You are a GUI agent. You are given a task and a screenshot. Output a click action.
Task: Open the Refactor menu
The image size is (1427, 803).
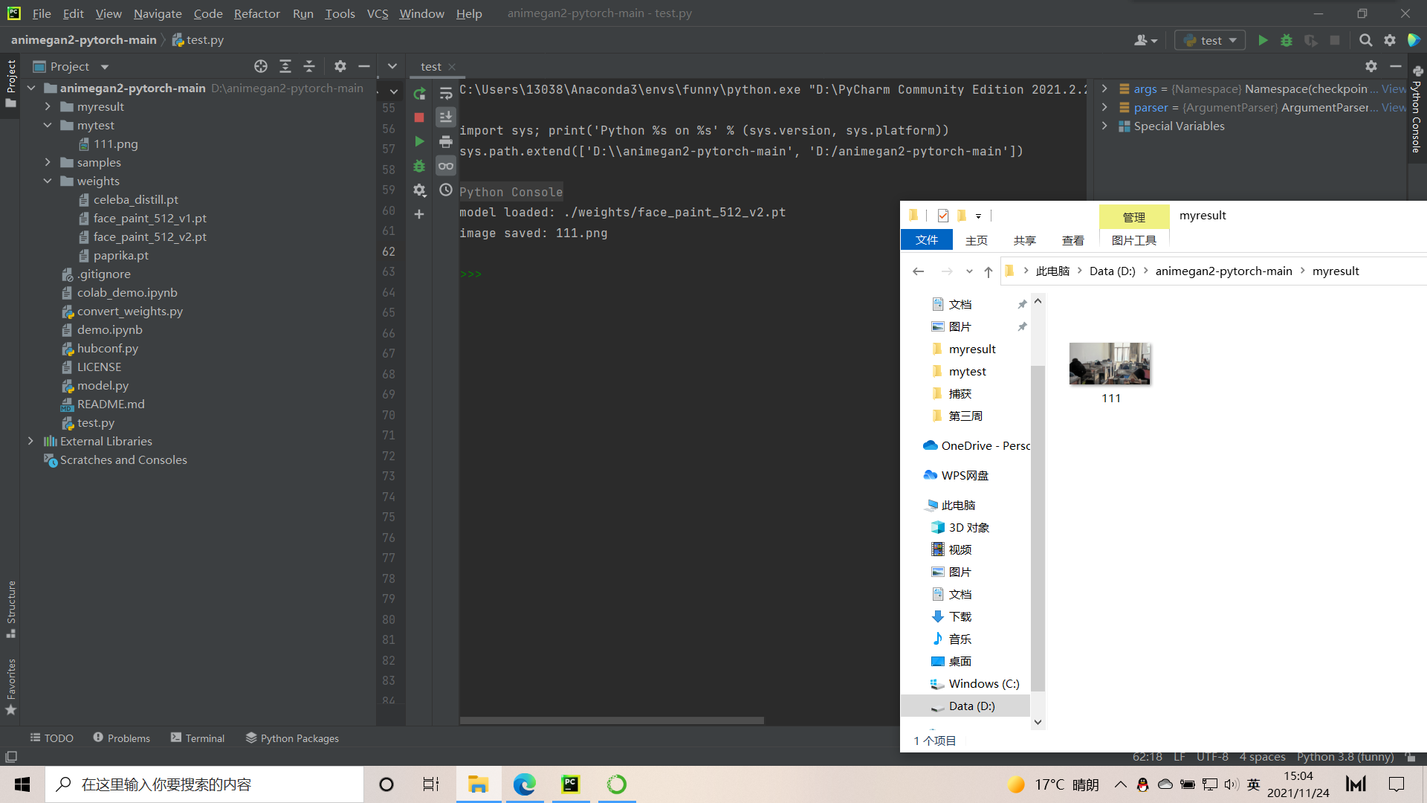[256, 13]
